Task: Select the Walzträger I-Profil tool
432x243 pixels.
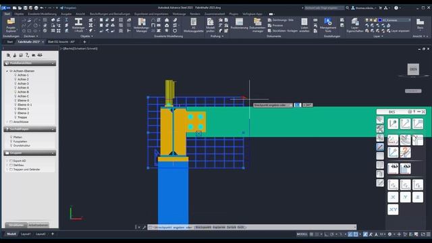Action: [78, 26]
